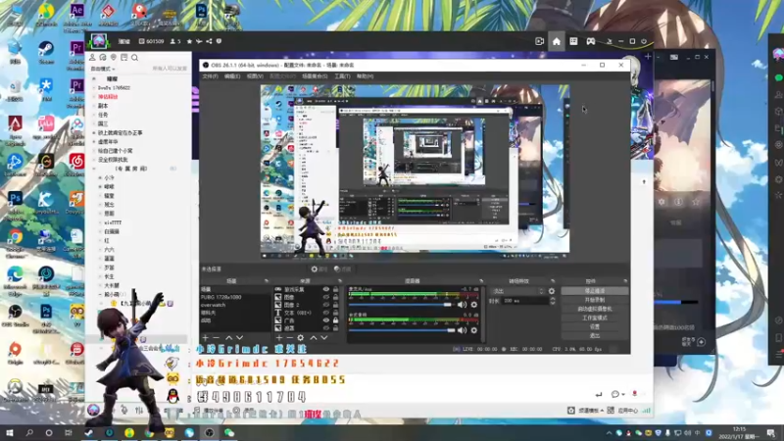Favorite the channel with star icon
This screenshot has height=441, width=784.
click(x=189, y=41)
